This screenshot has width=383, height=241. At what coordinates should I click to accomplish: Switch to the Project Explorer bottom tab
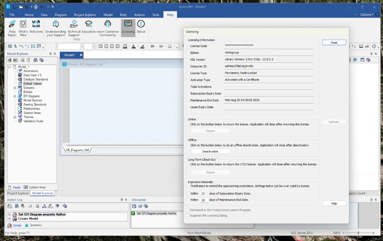(x=18, y=193)
